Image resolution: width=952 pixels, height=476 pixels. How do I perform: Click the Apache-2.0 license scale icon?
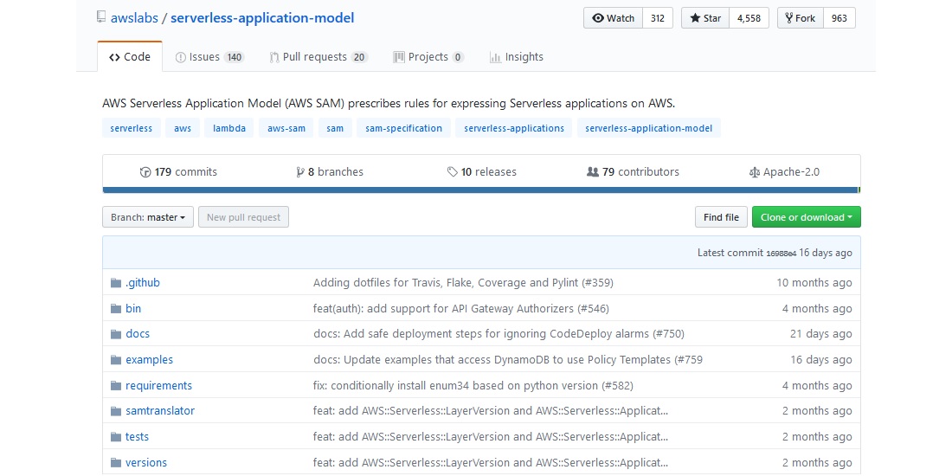point(754,172)
